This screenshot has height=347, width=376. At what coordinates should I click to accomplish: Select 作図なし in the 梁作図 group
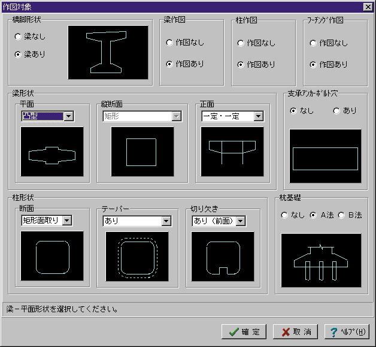(x=169, y=43)
